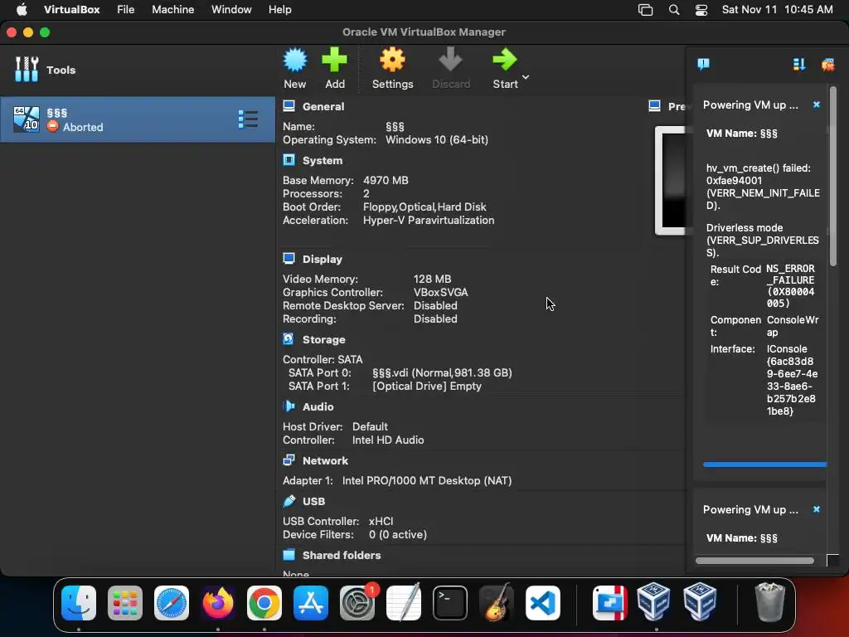Open the Machine menu
849x637 pixels.
coord(172,9)
